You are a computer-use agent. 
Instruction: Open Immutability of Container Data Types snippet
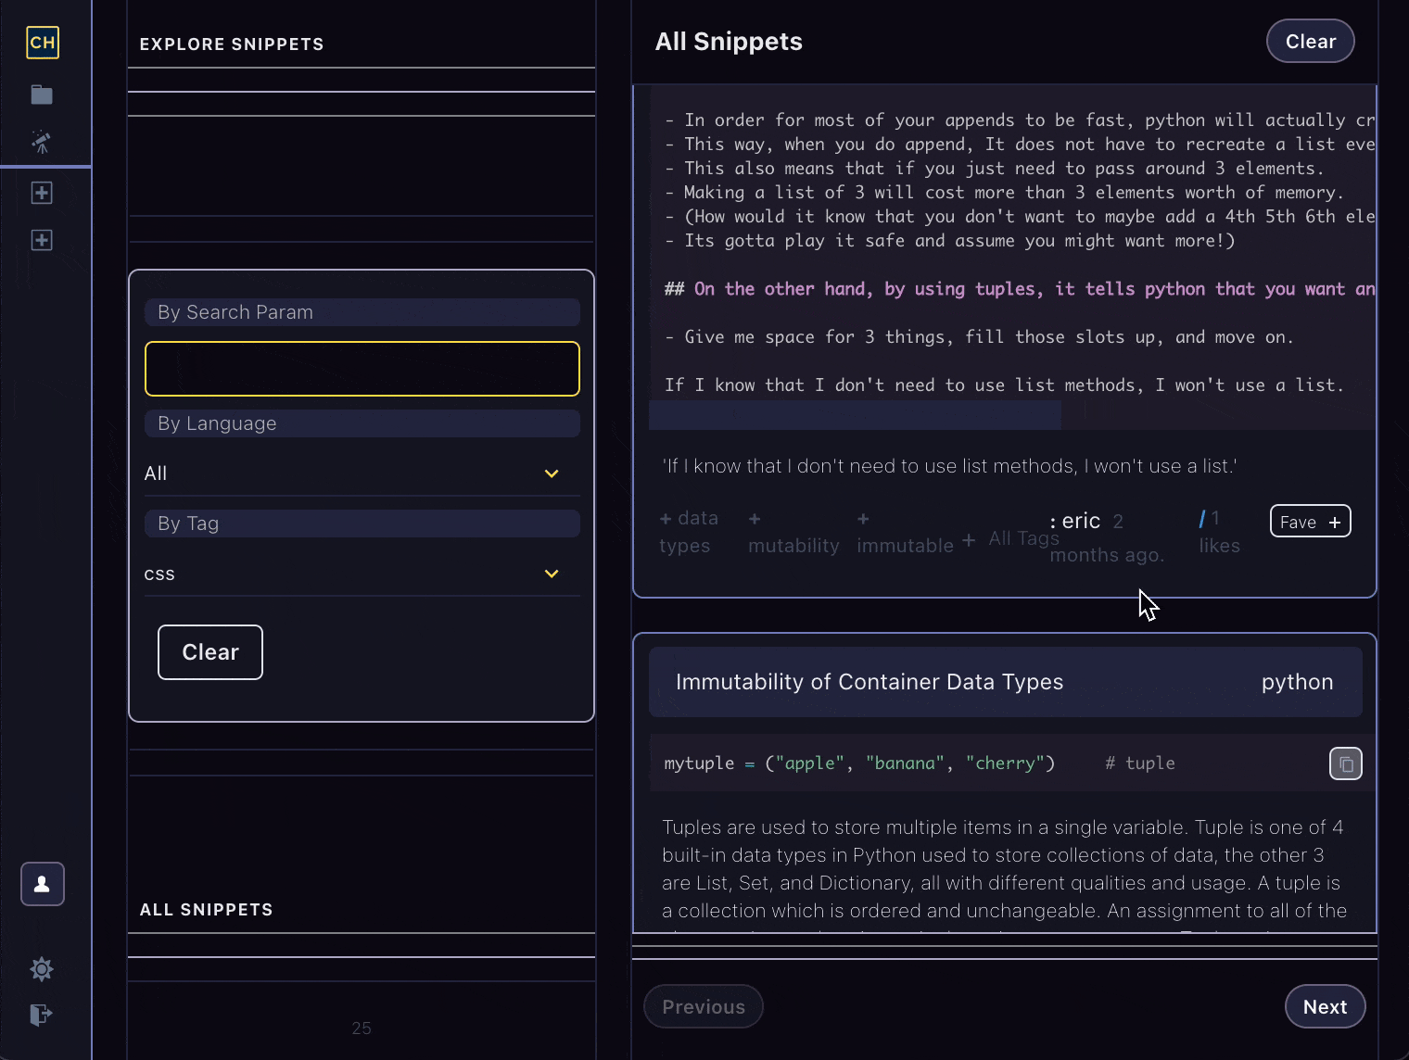coord(870,682)
